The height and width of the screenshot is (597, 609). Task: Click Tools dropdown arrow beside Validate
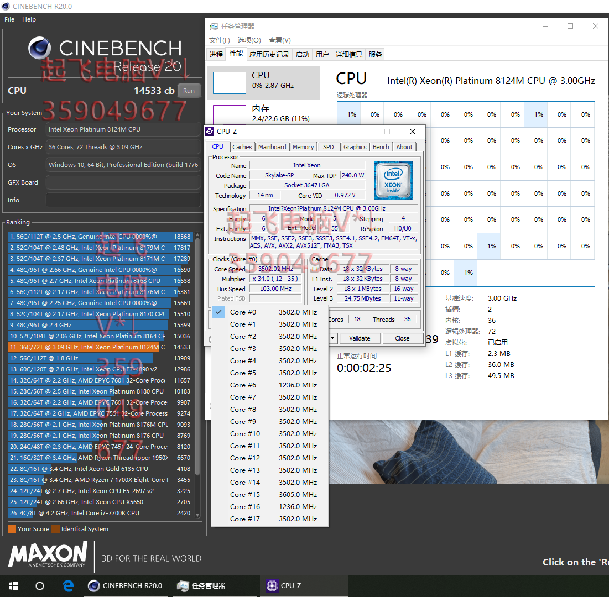333,338
